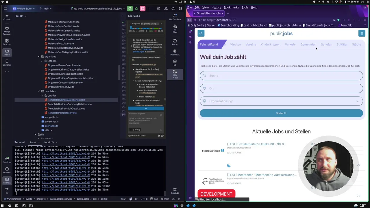This screenshot has width=370, height=208.
Task: Open IDE settings gear
Action: [x=180, y=9]
